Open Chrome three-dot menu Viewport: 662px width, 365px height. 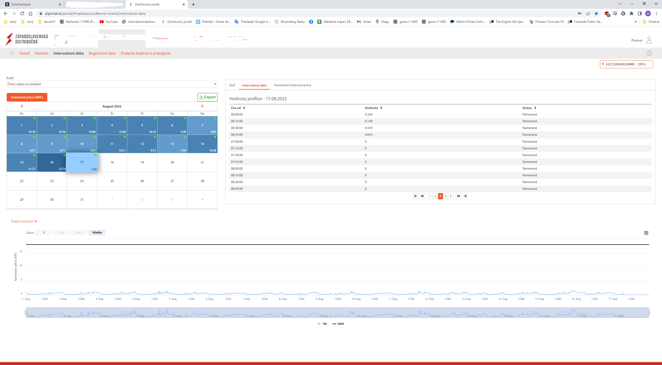point(656,13)
